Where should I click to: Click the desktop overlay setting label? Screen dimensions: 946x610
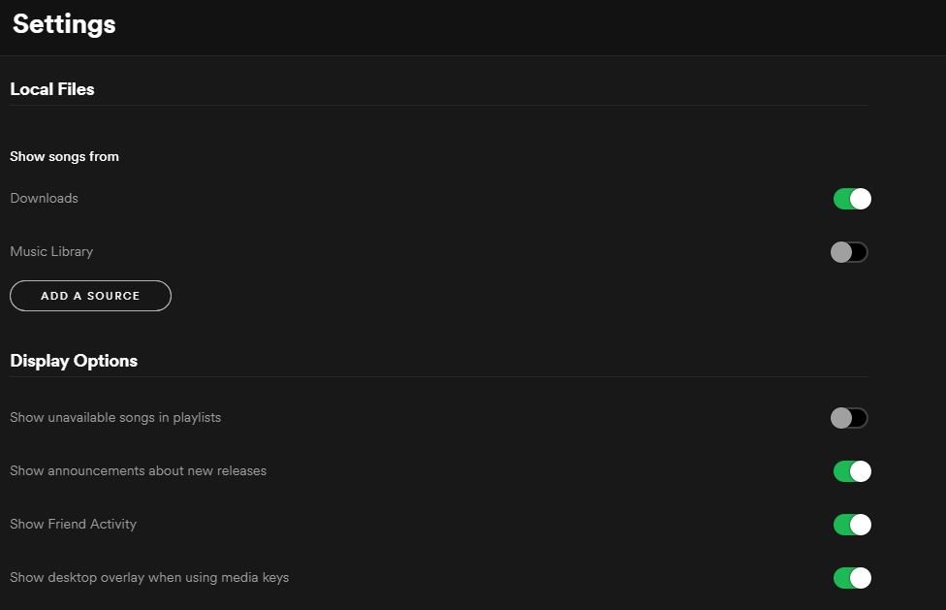click(148, 577)
